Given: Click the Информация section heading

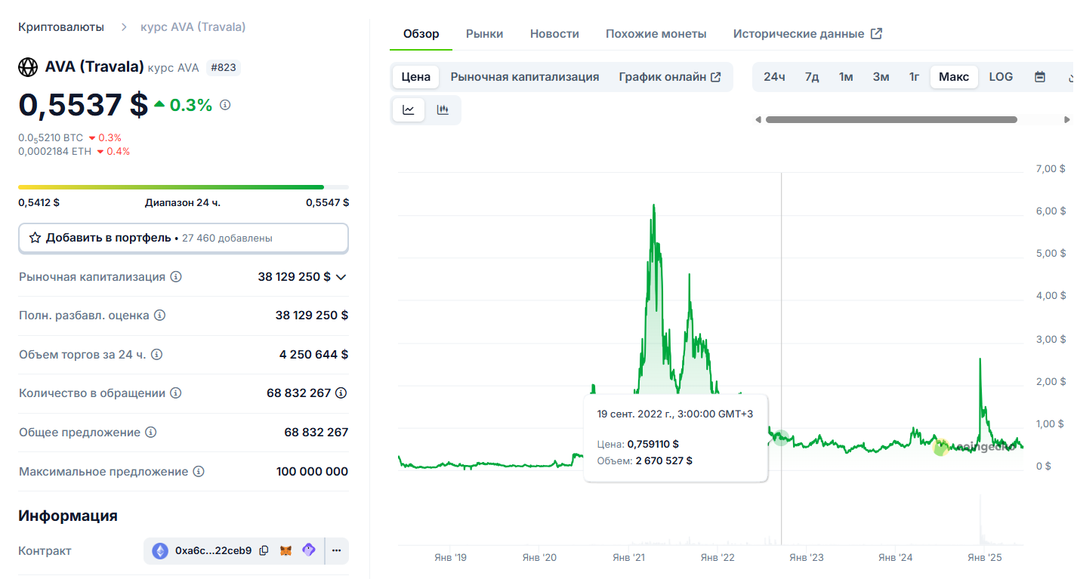Looking at the screenshot, I should click(68, 516).
